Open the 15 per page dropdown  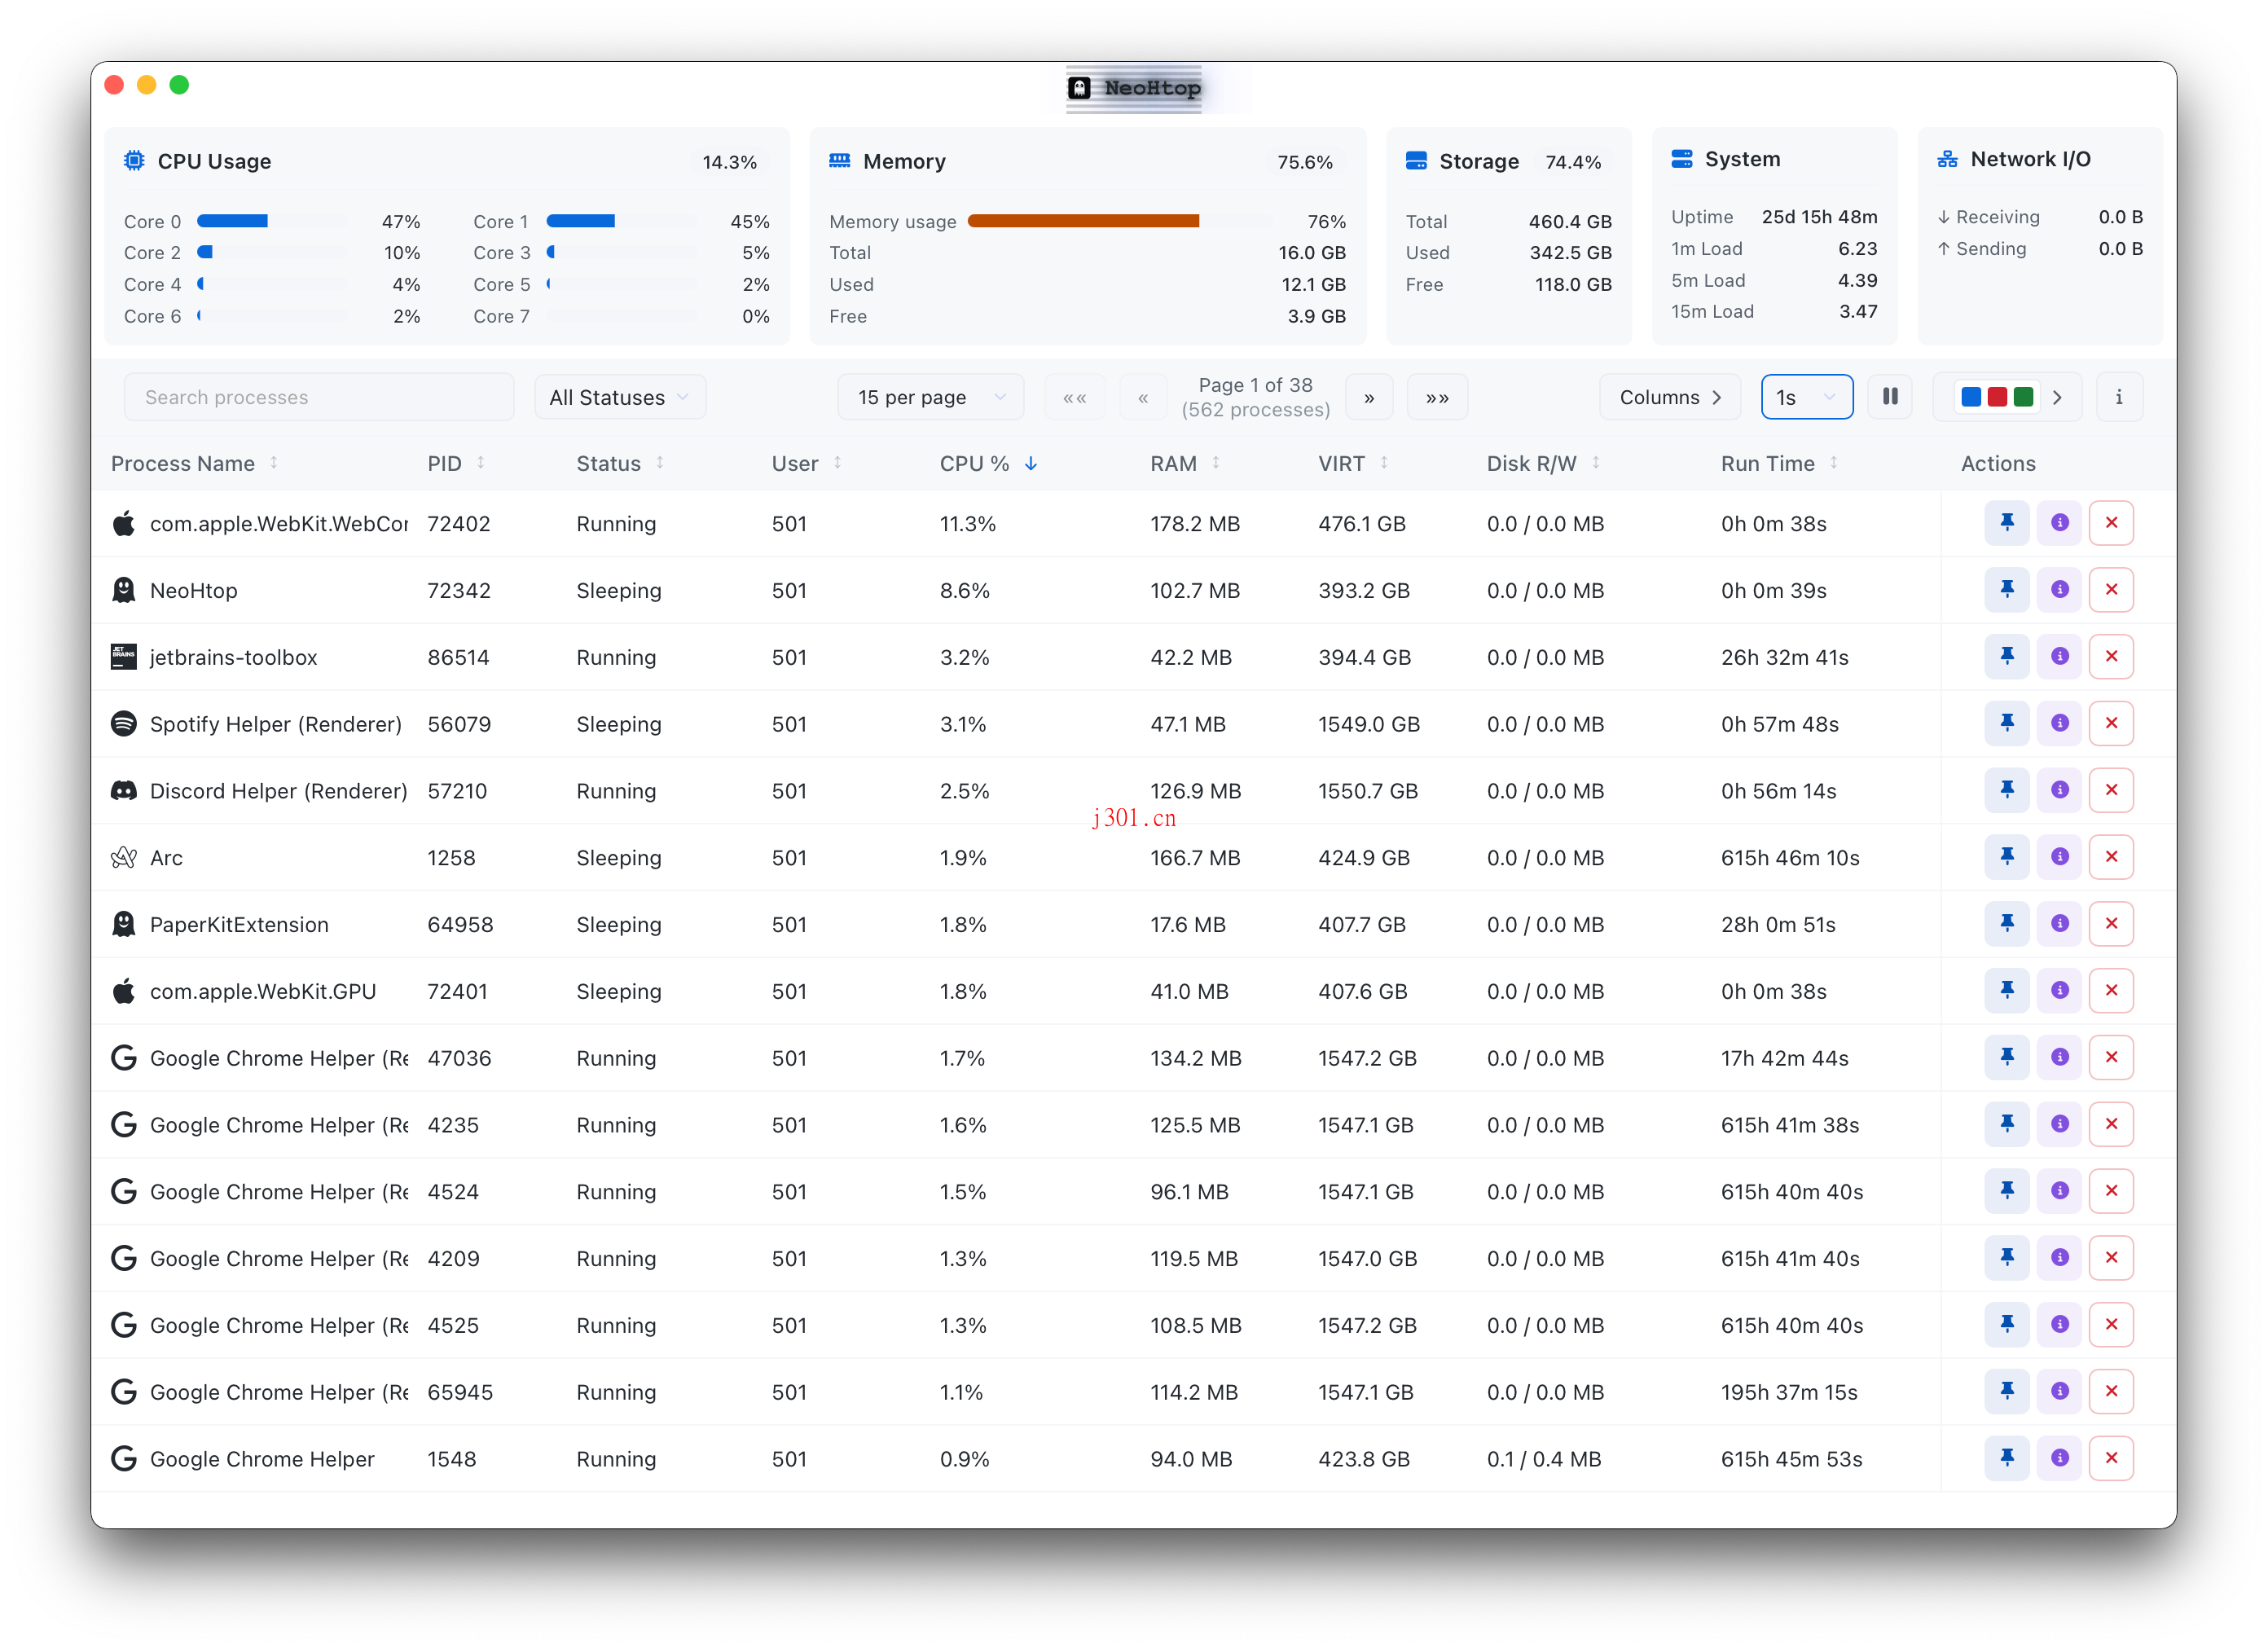(x=929, y=396)
